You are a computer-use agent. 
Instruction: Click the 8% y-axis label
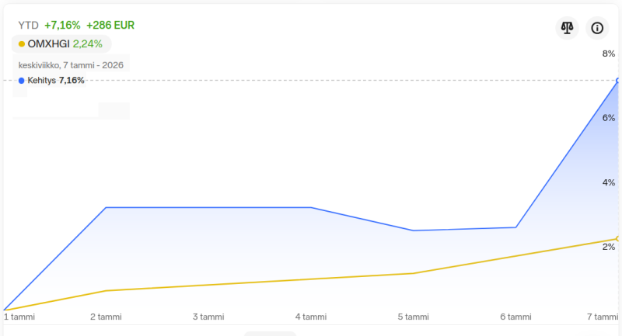[x=609, y=54]
